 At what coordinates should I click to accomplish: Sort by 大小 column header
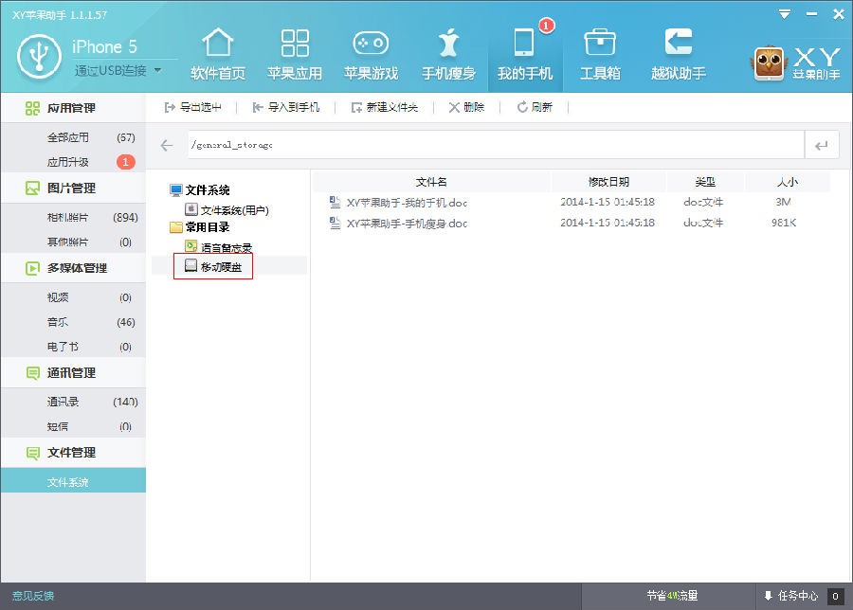pos(788,182)
